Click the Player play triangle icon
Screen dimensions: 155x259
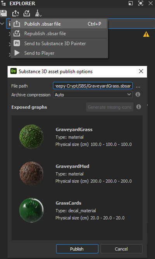point(17,53)
